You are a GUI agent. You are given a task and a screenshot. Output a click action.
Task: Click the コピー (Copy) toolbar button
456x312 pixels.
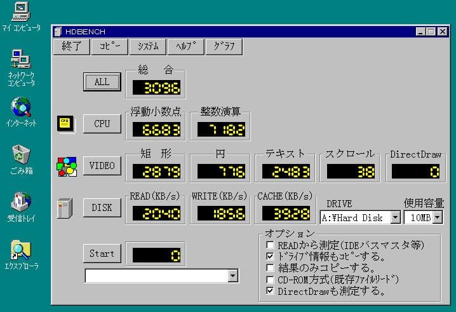(x=110, y=46)
